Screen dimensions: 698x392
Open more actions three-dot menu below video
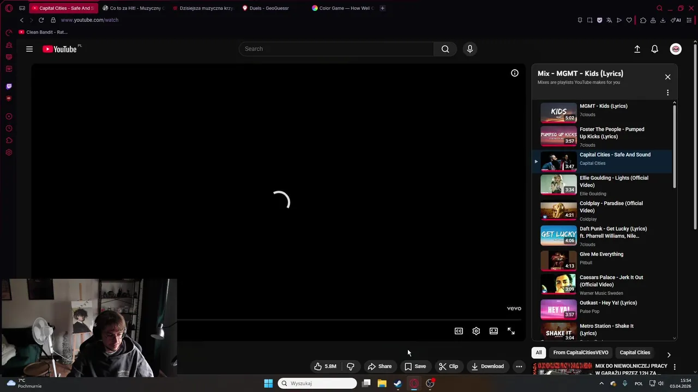coord(519,366)
